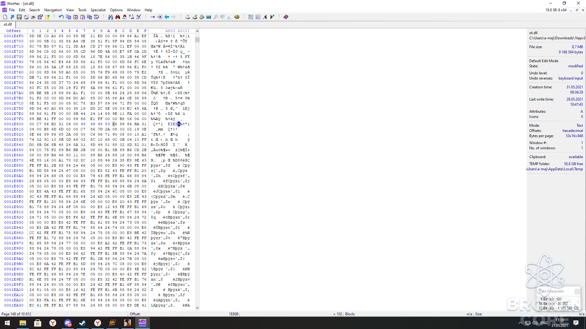
Task: Click the Undo arrow icon
Action: [x=61, y=17]
